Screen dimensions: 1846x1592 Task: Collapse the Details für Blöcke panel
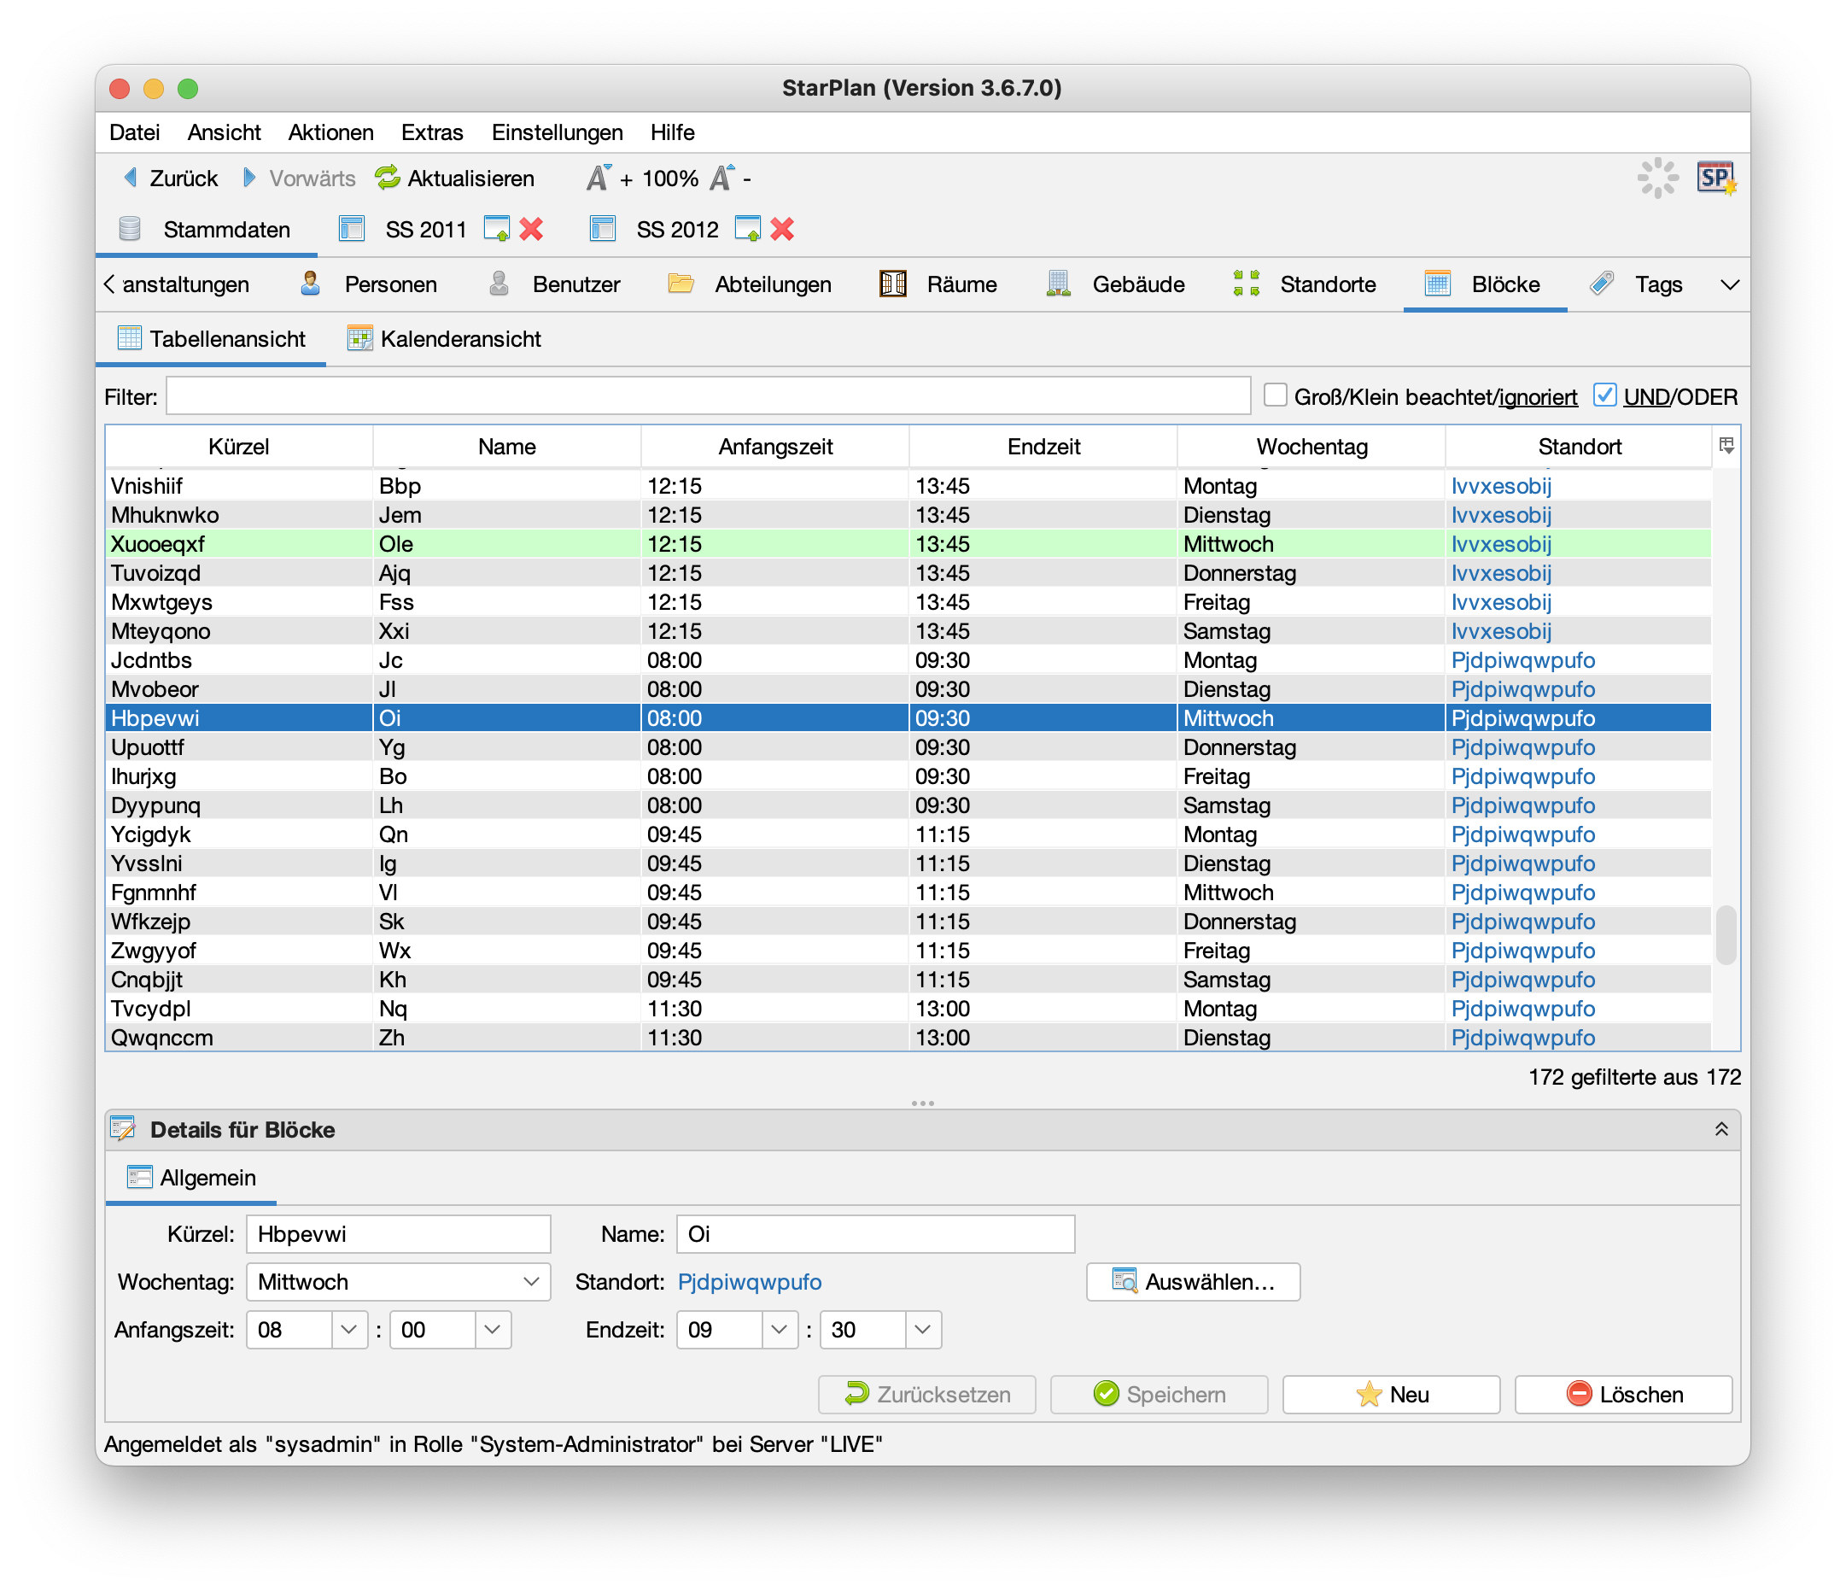point(1721,1129)
